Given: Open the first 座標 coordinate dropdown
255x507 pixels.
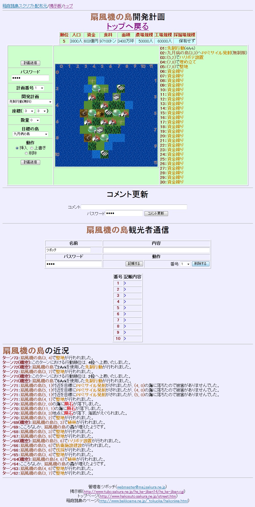Looking at the screenshot, I should coord(29,111).
